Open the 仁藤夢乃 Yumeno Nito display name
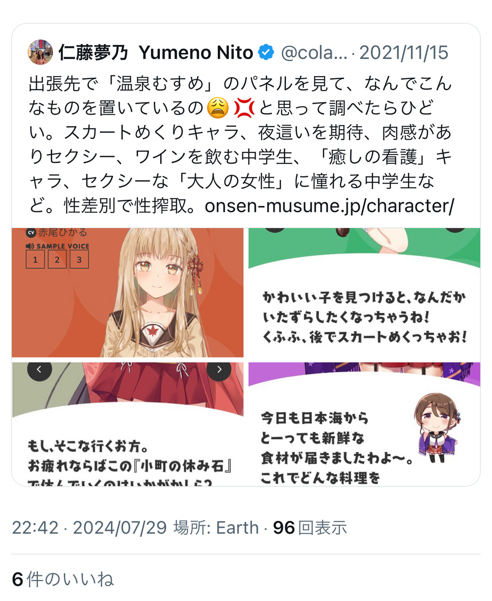 (156, 53)
